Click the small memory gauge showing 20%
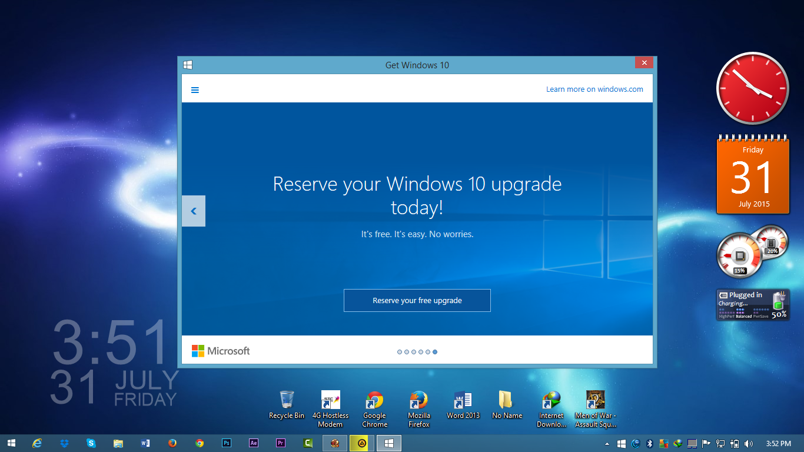 [772, 241]
